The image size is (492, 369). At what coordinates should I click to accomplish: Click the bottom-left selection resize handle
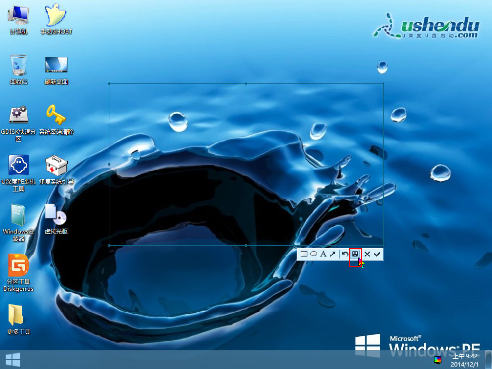click(x=109, y=245)
